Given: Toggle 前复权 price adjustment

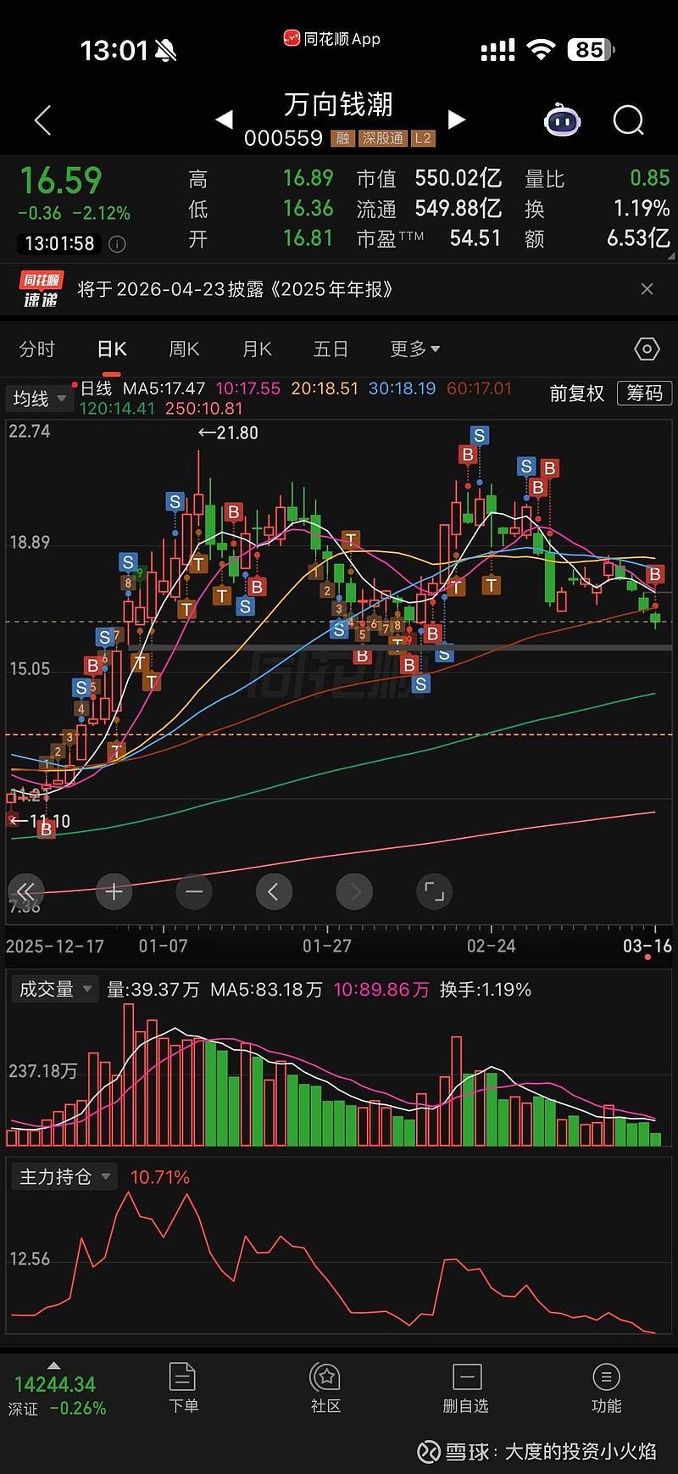Looking at the screenshot, I should (577, 394).
